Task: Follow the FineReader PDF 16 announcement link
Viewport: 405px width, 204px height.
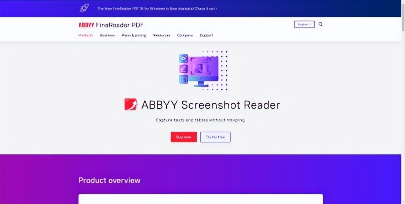Action: (157, 8)
